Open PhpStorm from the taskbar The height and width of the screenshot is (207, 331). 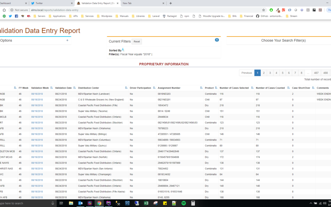(108, 203)
